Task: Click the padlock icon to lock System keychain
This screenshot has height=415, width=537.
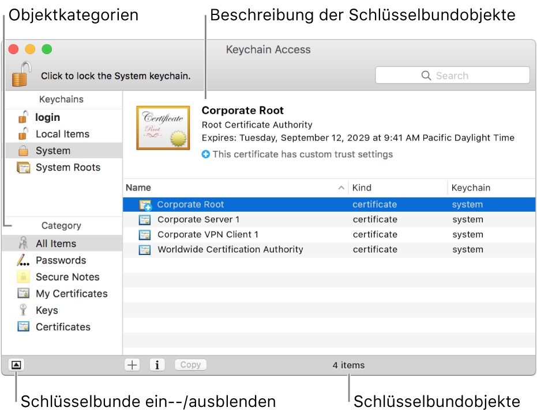Action: [x=21, y=74]
